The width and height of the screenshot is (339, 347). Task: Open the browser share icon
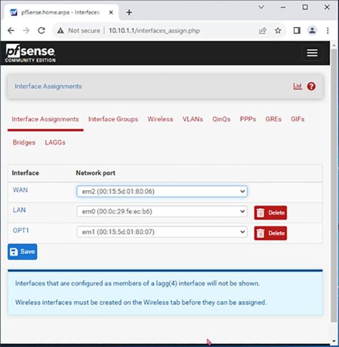[x=263, y=30]
